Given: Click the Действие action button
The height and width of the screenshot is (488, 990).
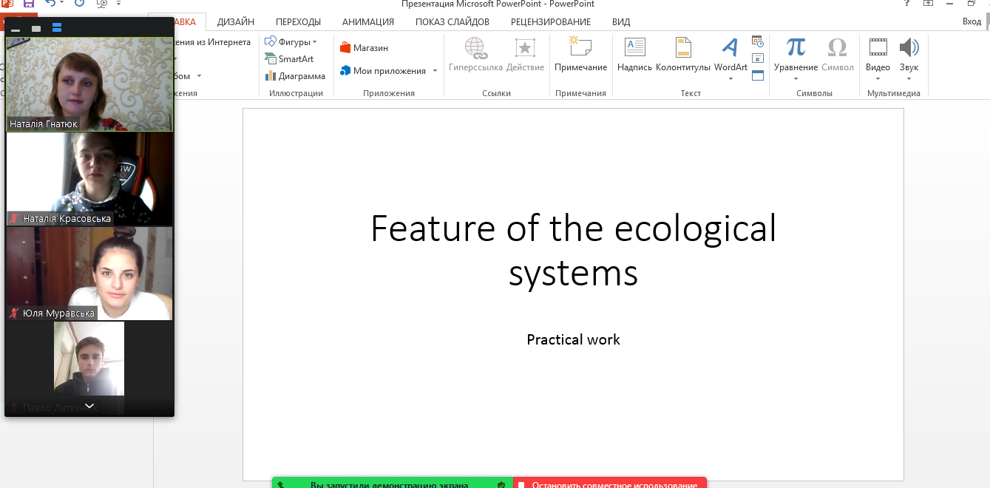Looking at the screenshot, I should point(525,55).
